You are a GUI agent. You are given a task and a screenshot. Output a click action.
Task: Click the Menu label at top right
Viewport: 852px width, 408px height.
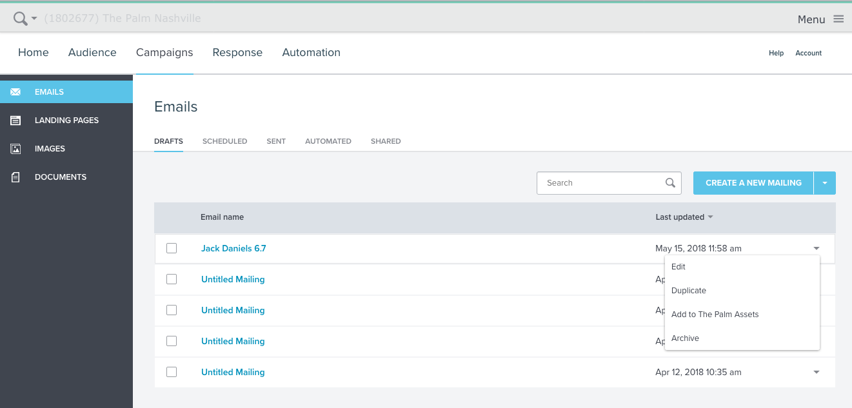[x=811, y=19]
